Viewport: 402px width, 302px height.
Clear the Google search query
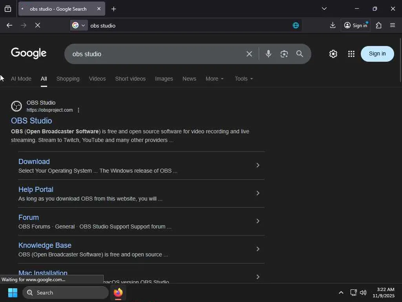pyautogui.click(x=249, y=54)
